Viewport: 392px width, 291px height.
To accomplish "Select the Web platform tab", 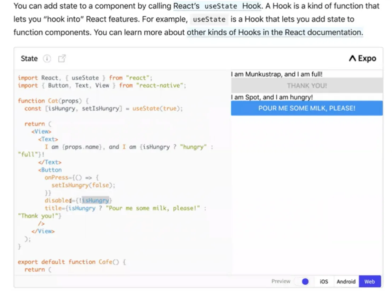I will (x=370, y=281).
